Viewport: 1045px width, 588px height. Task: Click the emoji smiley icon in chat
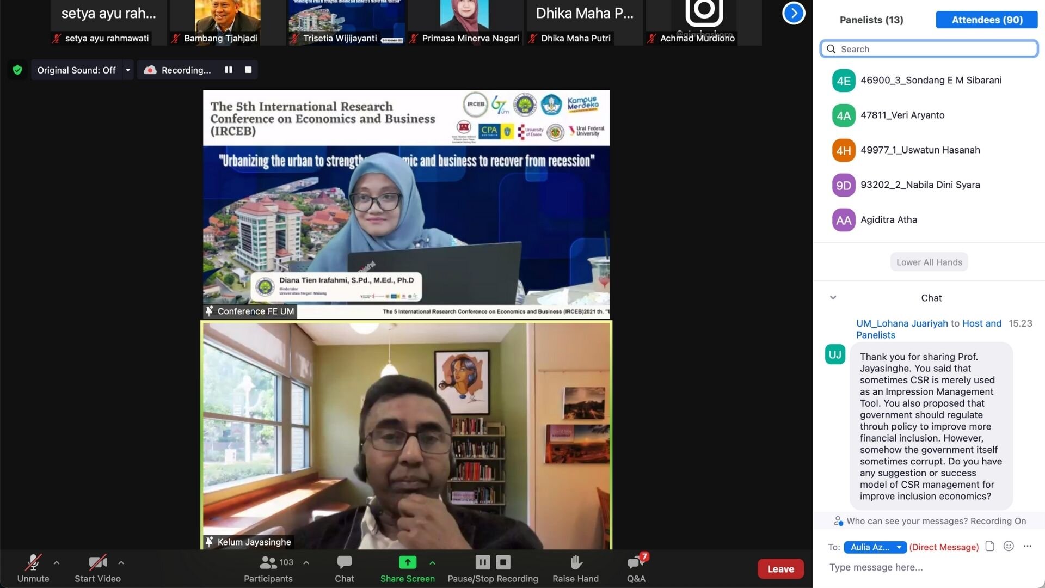[x=1009, y=546]
